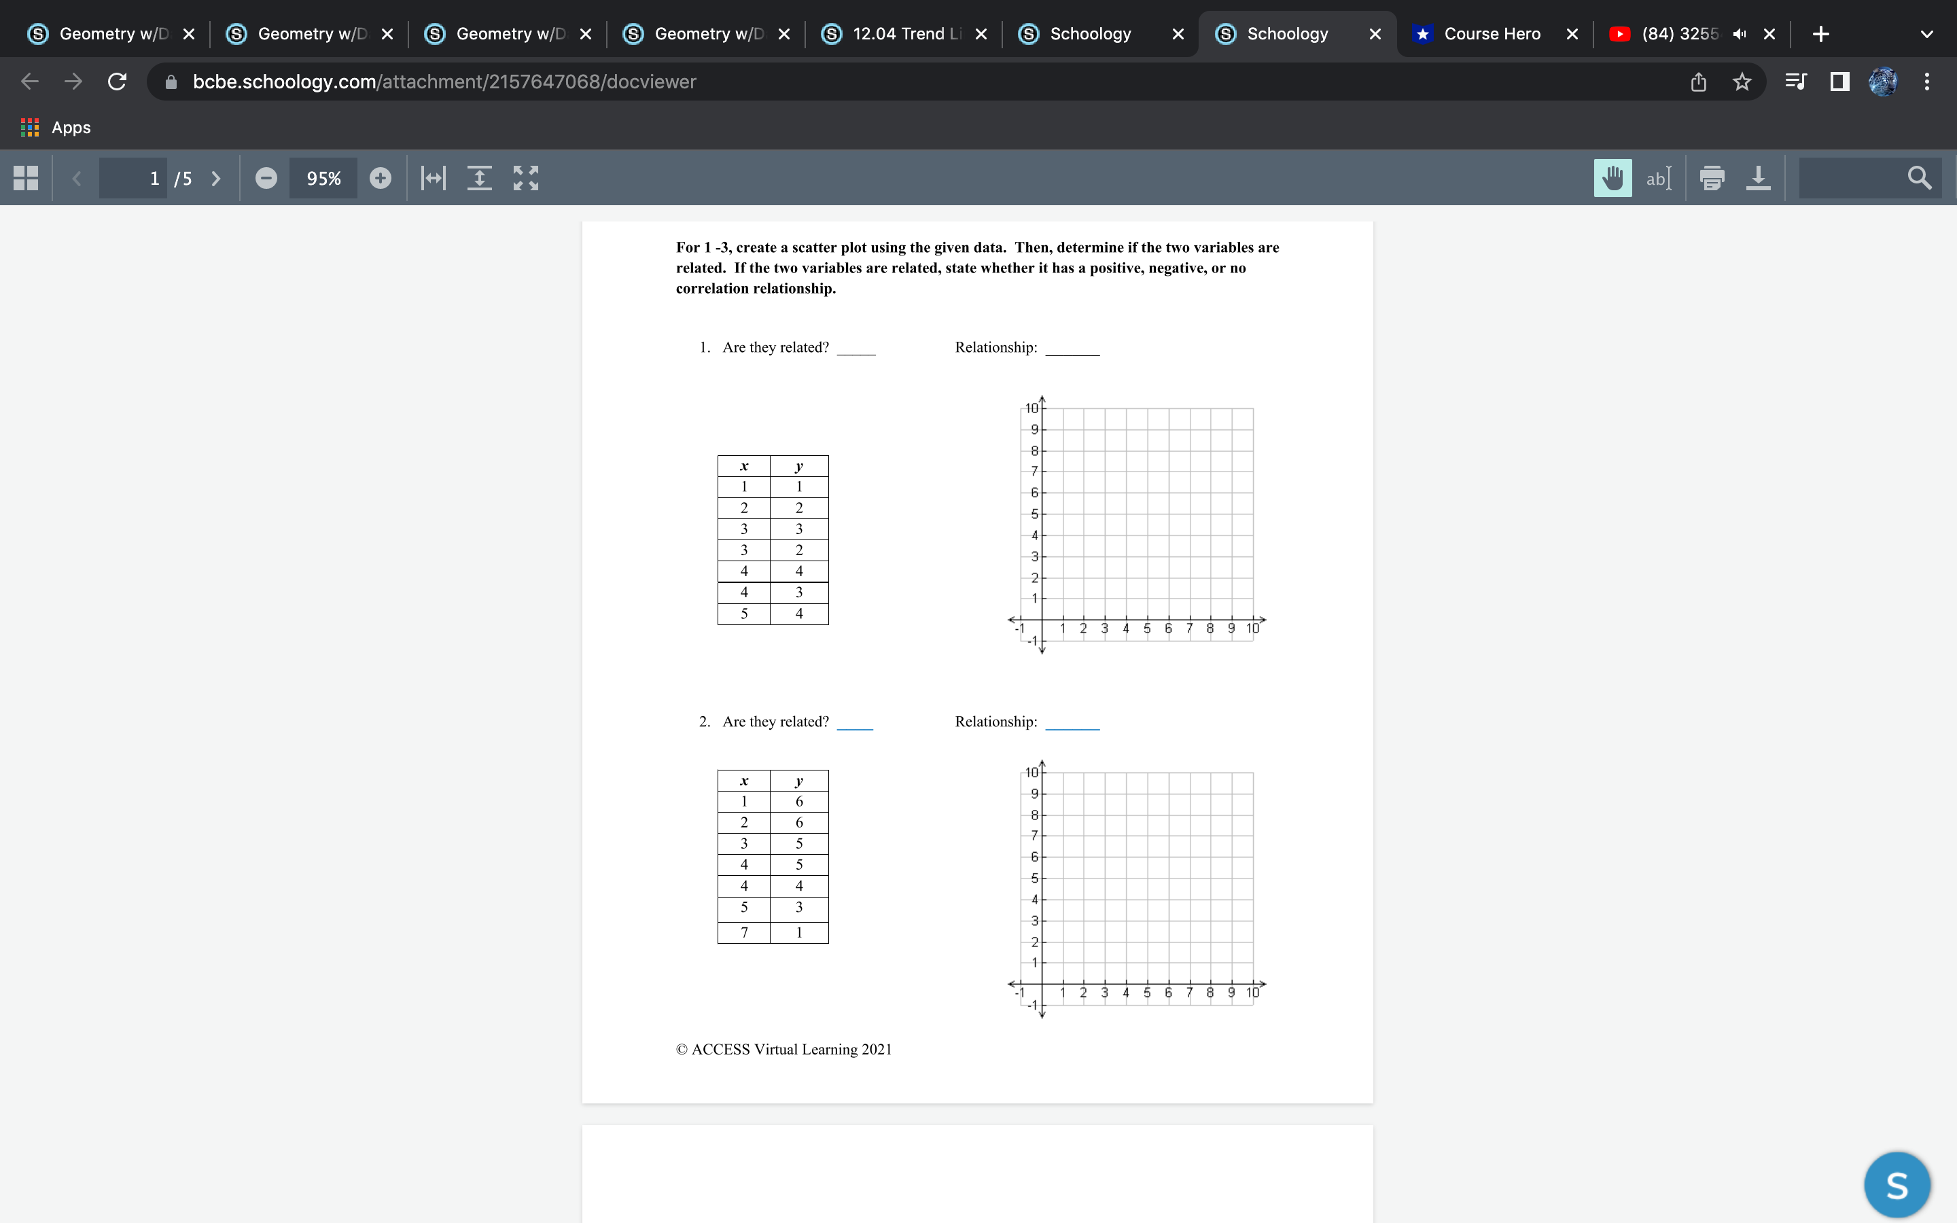Toggle the hand pan tool
Viewport: 1957px width, 1223px height.
tap(1612, 178)
